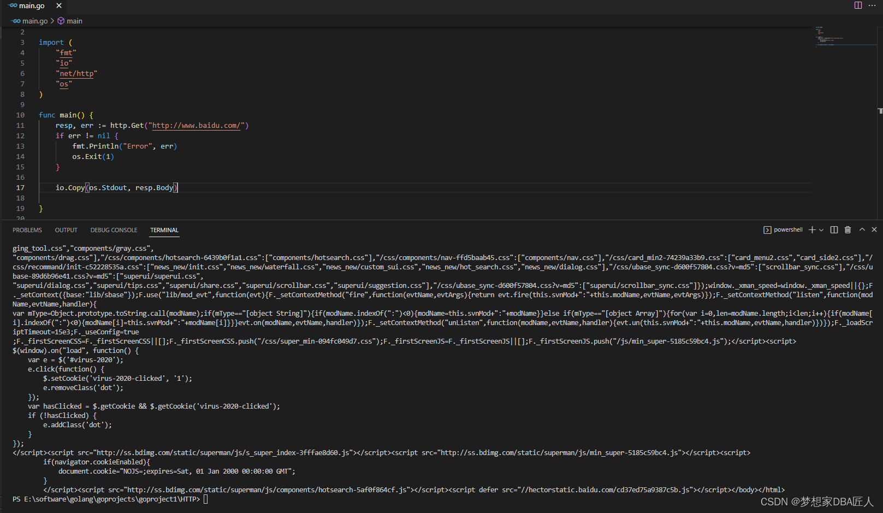Click main symbol in the breadcrumb
Viewport: 883px width, 513px height.
[74, 21]
